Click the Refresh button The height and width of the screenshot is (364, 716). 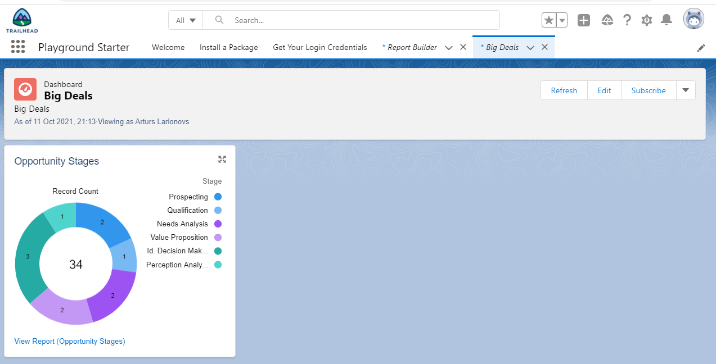[564, 90]
